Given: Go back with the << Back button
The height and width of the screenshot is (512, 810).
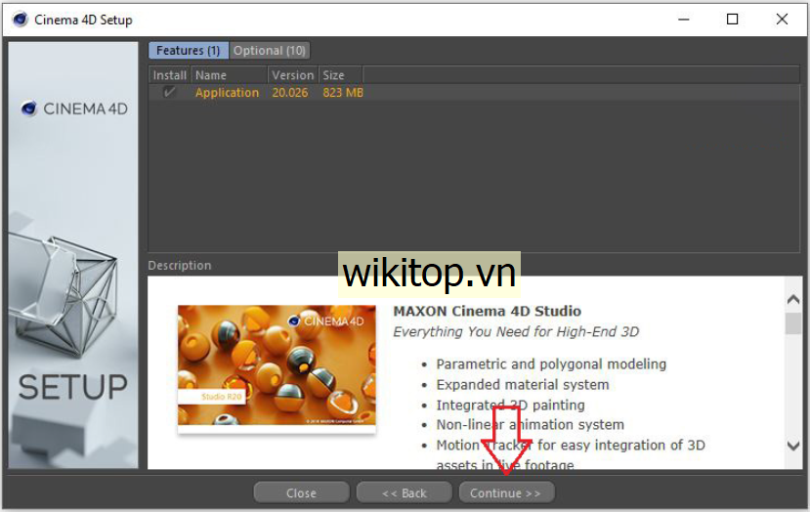Looking at the screenshot, I should point(404,492).
